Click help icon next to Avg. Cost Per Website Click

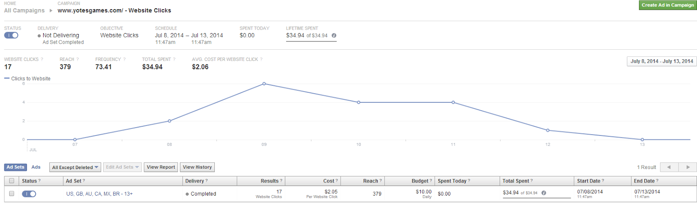pos(261,59)
